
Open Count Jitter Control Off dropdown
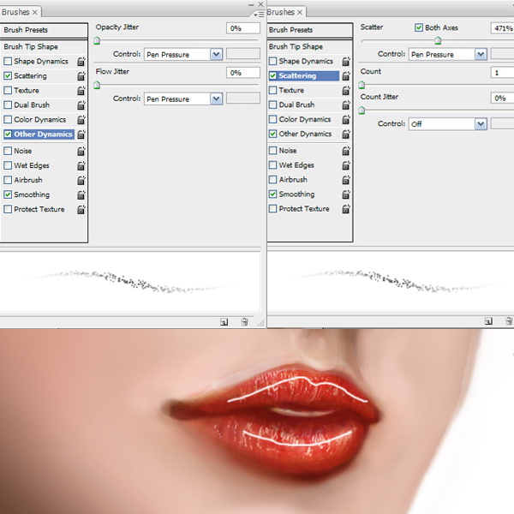click(x=448, y=124)
